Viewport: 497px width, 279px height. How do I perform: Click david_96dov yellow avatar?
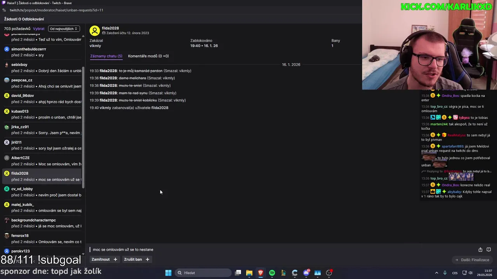(x=7, y=96)
